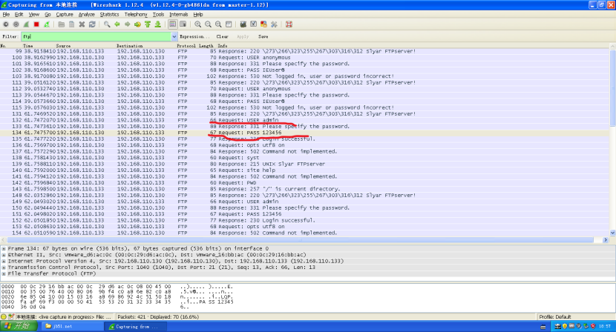Click 'Capturing from ...' taskbar button

136,326
